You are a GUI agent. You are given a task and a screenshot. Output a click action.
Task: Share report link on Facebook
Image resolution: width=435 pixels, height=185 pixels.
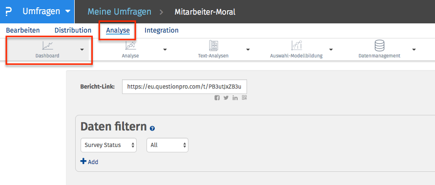217,98
